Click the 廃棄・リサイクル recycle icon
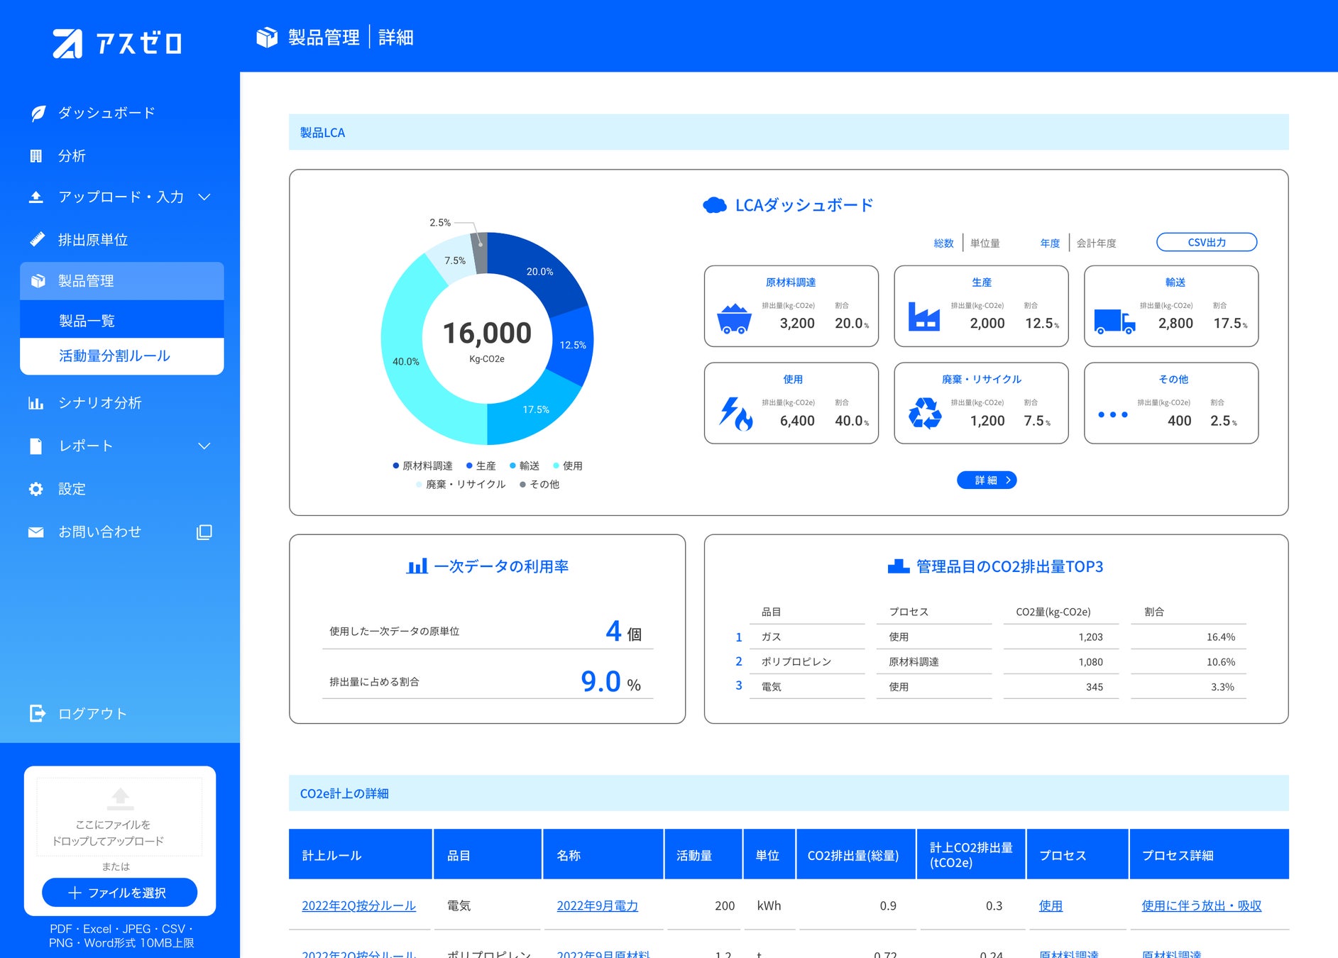1338x958 pixels. click(x=925, y=413)
